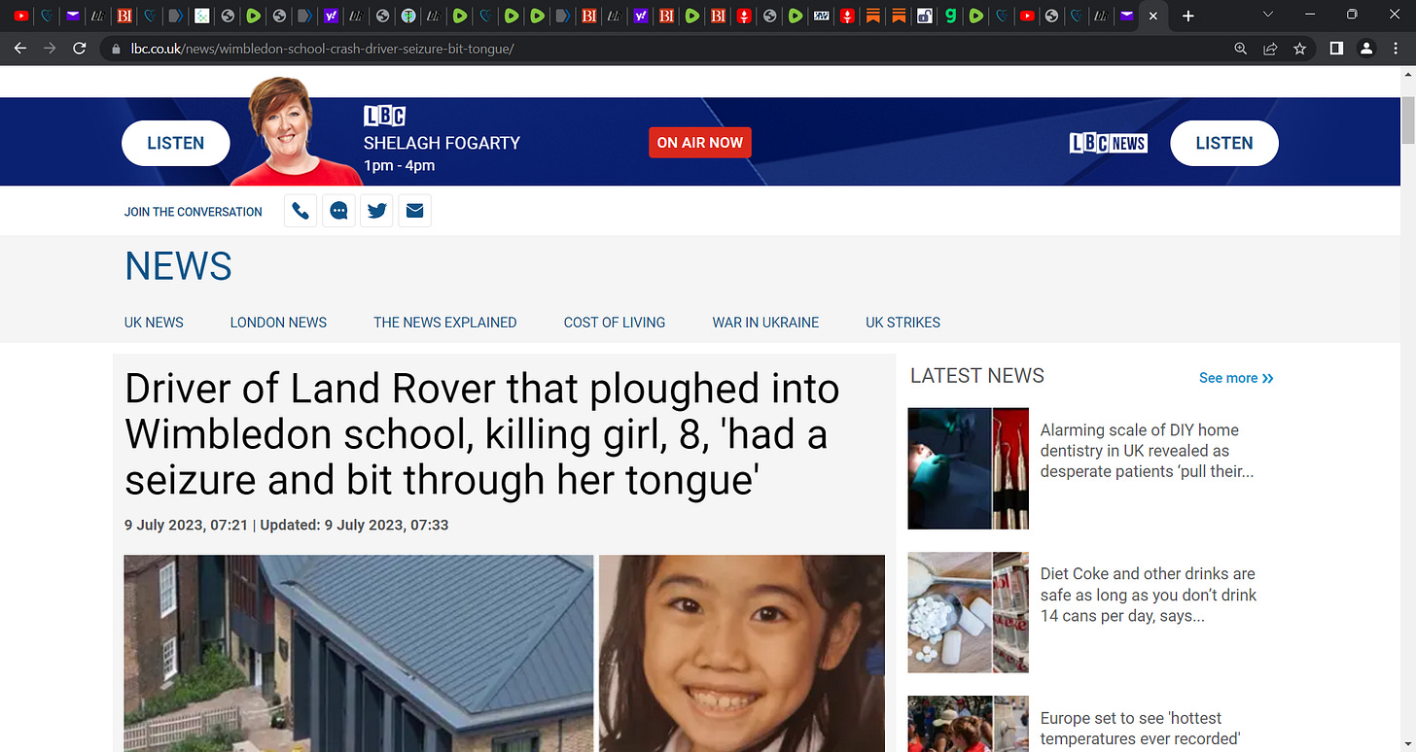This screenshot has width=1416, height=752.
Task: Open the chat message icon
Action: click(338, 211)
